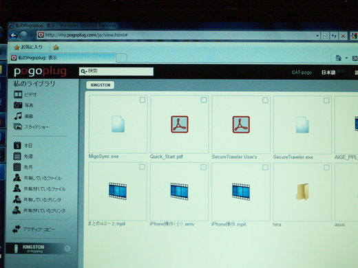The height and width of the screenshot is (268, 358).
Task: Tick the checkbox for iPhone操作(小).wmv
Action: (204, 167)
